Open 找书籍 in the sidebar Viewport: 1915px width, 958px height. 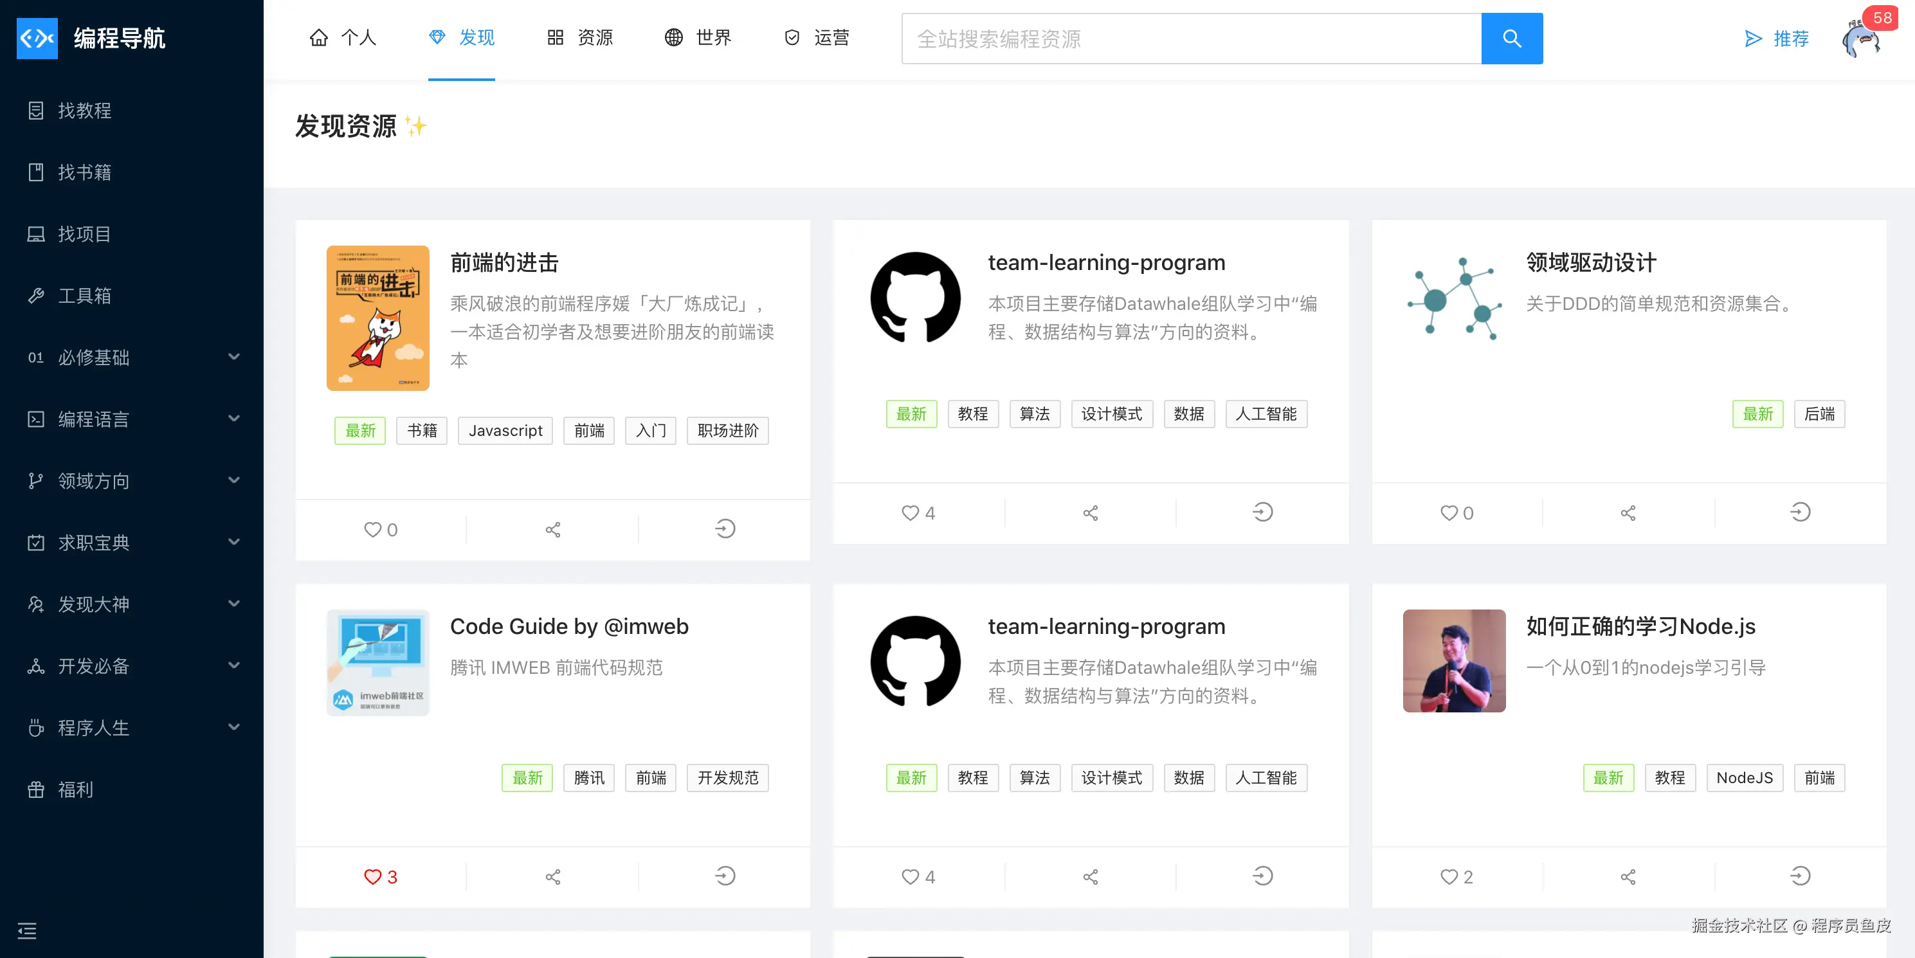pyautogui.click(x=84, y=172)
